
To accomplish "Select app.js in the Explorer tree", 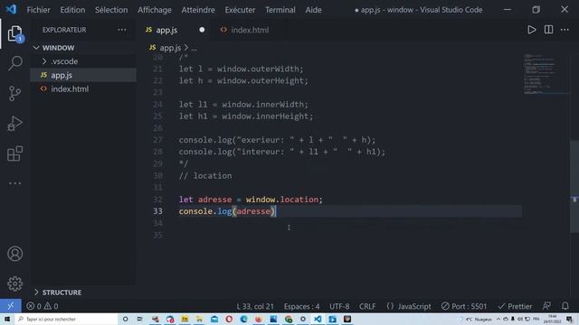I will click(x=83, y=75).
